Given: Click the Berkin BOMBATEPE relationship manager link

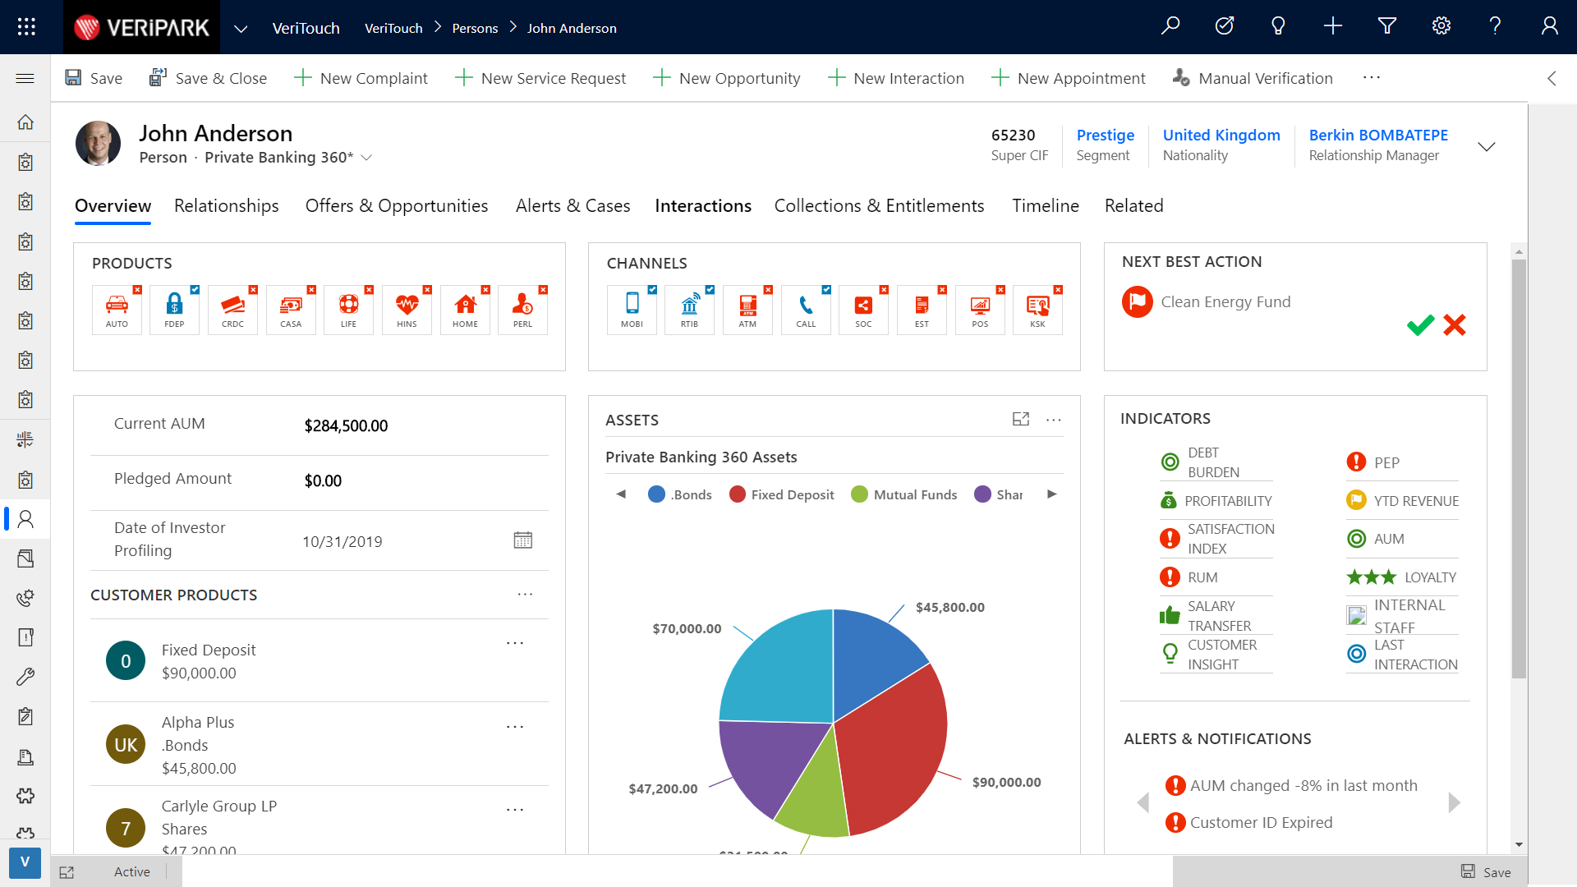Looking at the screenshot, I should pos(1379,135).
